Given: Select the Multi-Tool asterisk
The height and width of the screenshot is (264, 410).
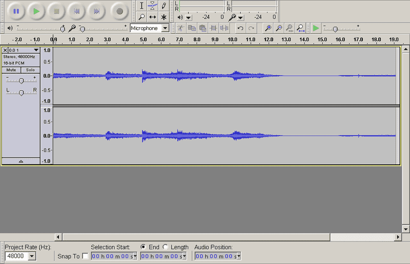Looking at the screenshot, I should 163,17.
